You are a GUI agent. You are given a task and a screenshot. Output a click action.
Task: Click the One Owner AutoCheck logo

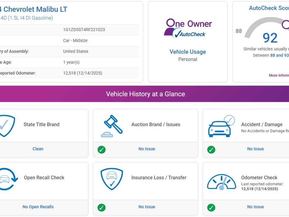(x=188, y=29)
